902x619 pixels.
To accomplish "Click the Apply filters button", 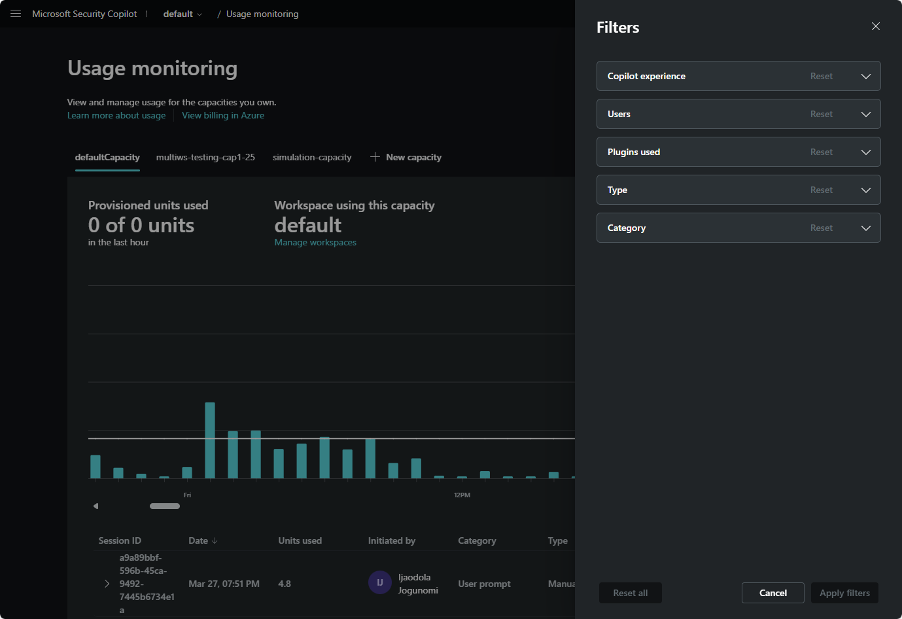I will (844, 593).
